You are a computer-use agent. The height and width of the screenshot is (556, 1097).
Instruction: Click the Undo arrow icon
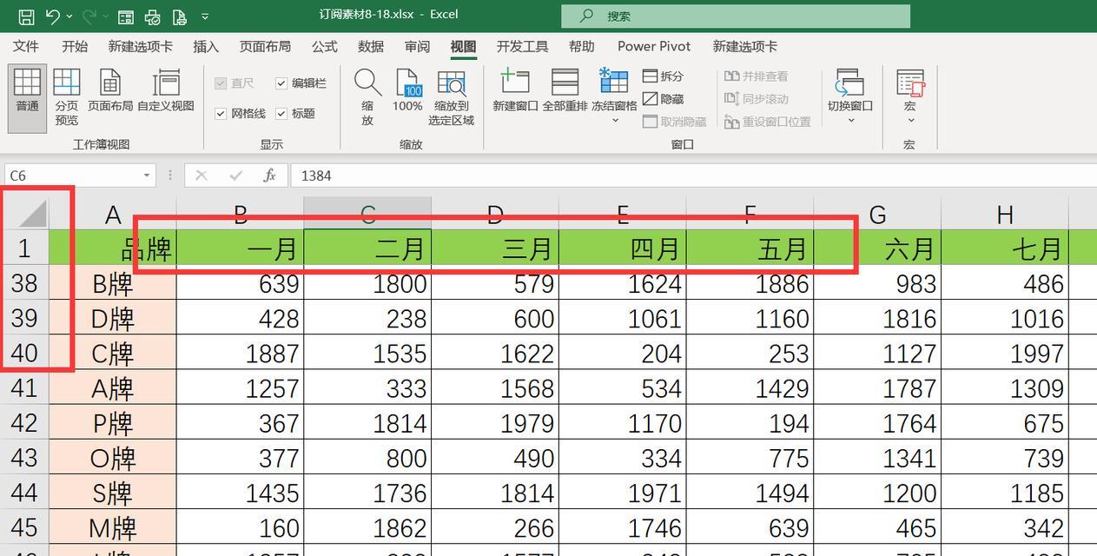coord(53,17)
